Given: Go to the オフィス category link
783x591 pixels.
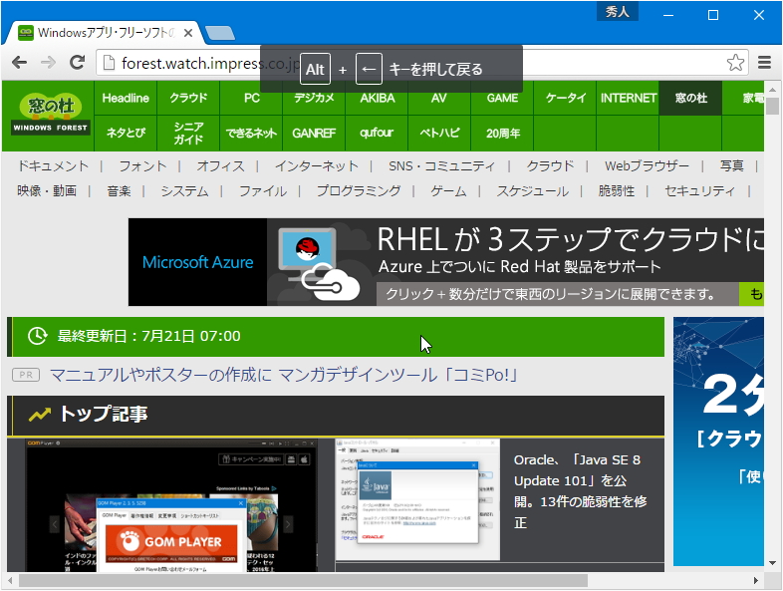Looking at the screenshot, I should coord(220,165).
